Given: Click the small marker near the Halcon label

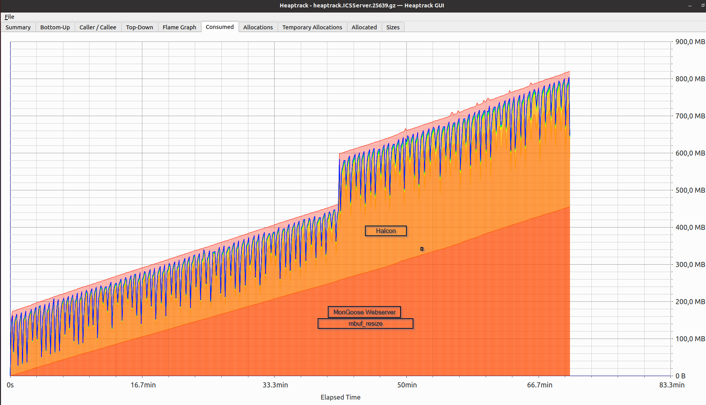Looking at the screenshot, I should point(422,248).
